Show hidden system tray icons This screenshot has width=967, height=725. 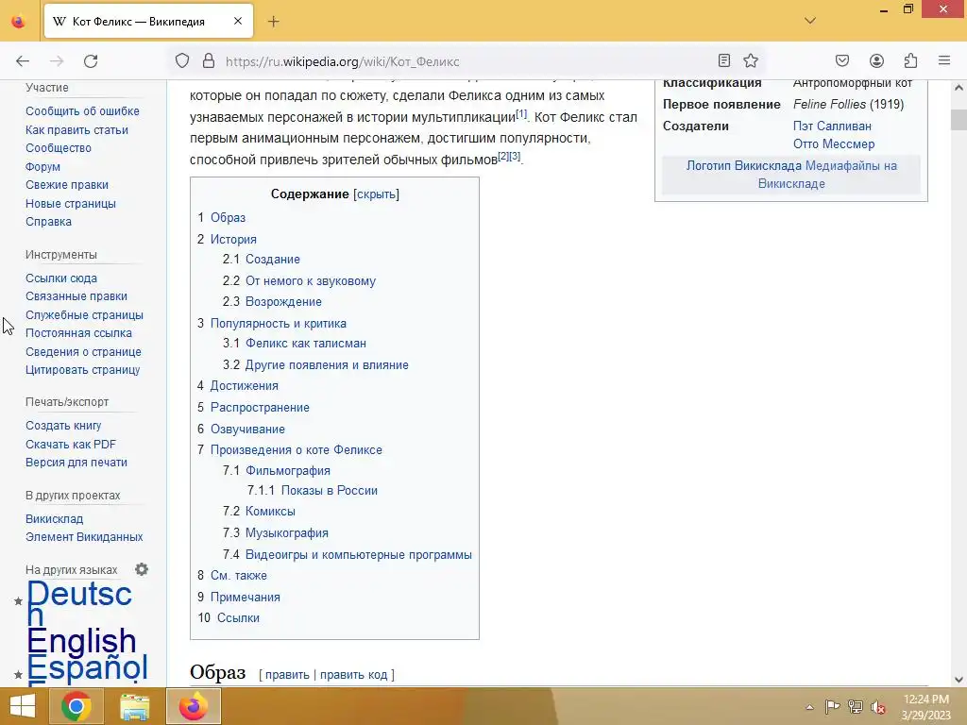(x=809, y=707)
